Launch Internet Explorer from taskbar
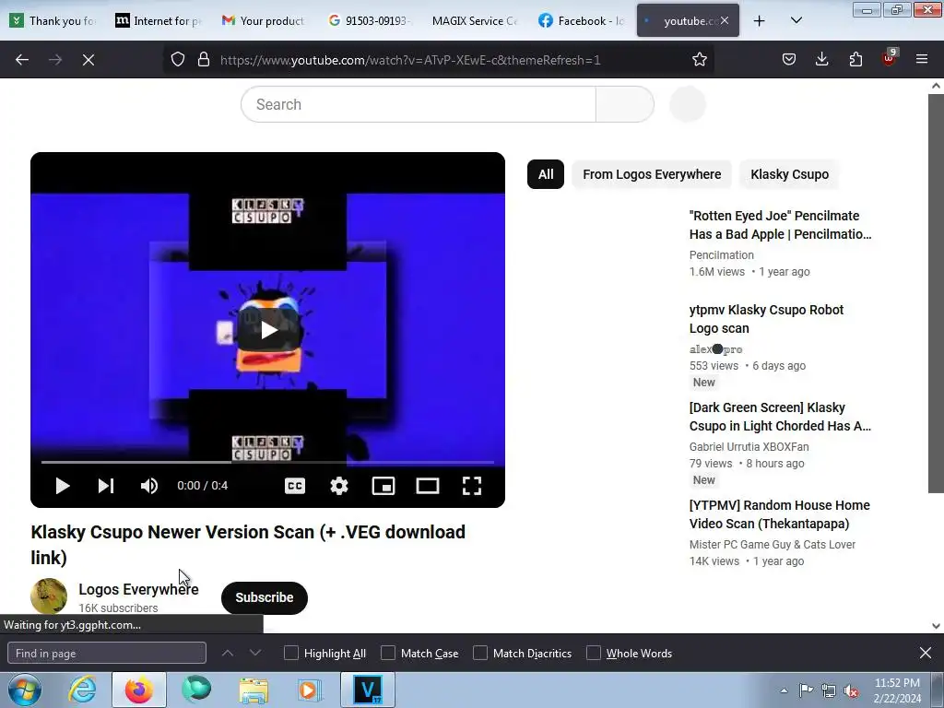Screen dimensions: 944x708 [x=82, y=690]
